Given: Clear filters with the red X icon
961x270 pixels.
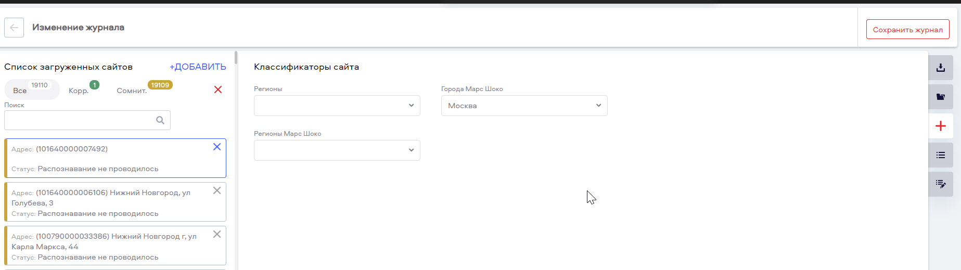Looking at the screenshot, I should [x=218, y=89].
